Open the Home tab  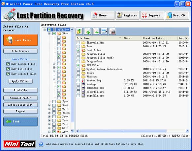(103, 15)
